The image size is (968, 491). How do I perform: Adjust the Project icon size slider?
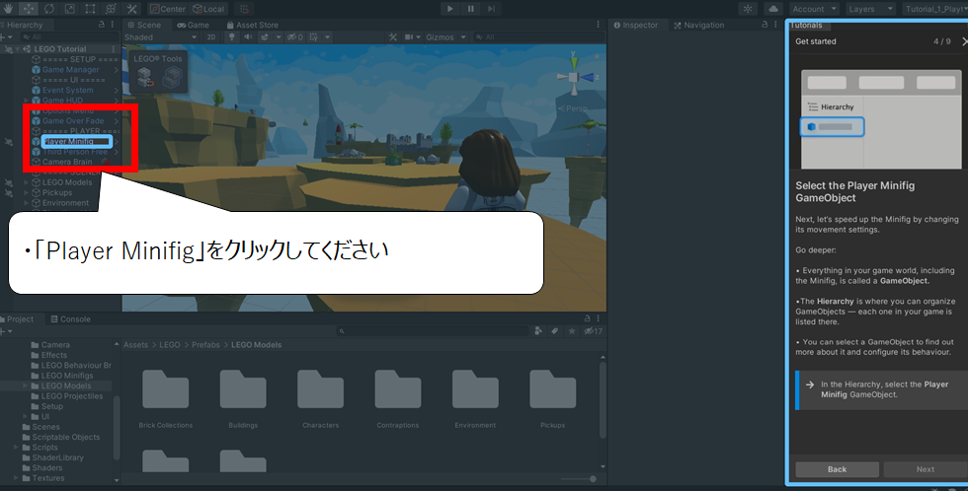tap(579, 479)
